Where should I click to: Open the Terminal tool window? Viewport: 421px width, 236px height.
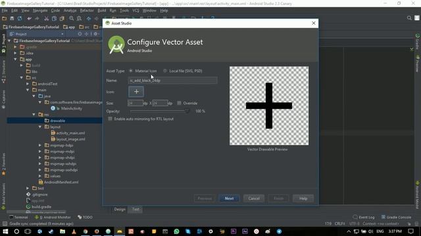(18, 217)
